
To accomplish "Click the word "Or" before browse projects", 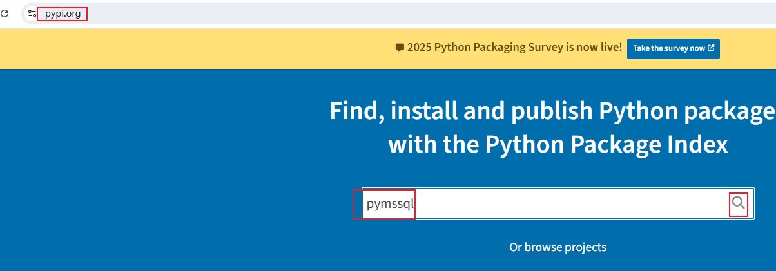I will point(515,247).
